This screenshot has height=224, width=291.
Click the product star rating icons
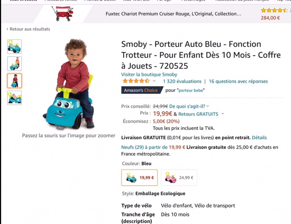(136, 81)
